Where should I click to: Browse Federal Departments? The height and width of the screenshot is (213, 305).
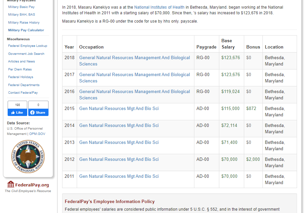24,85
